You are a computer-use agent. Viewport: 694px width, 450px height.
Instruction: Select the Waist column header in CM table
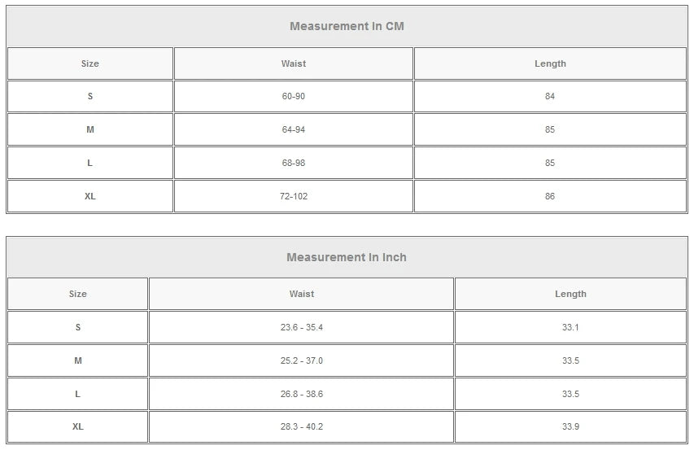click(x=293, y=63)
